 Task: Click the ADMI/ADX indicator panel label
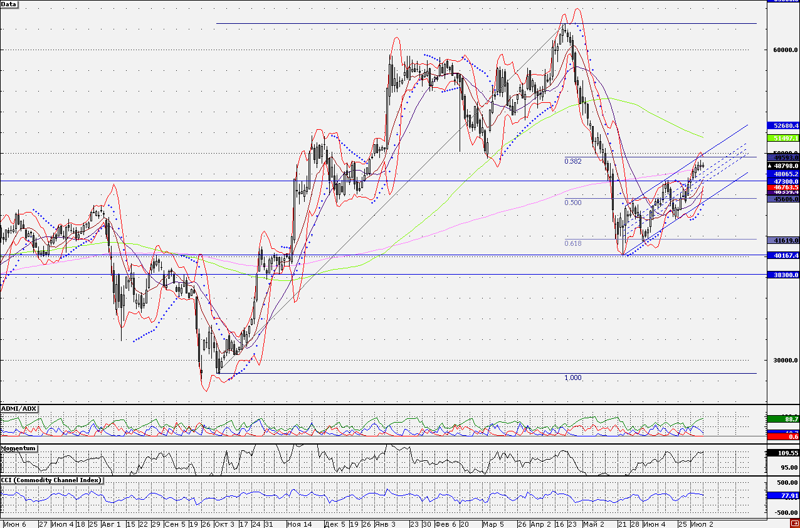pos(19,408)
